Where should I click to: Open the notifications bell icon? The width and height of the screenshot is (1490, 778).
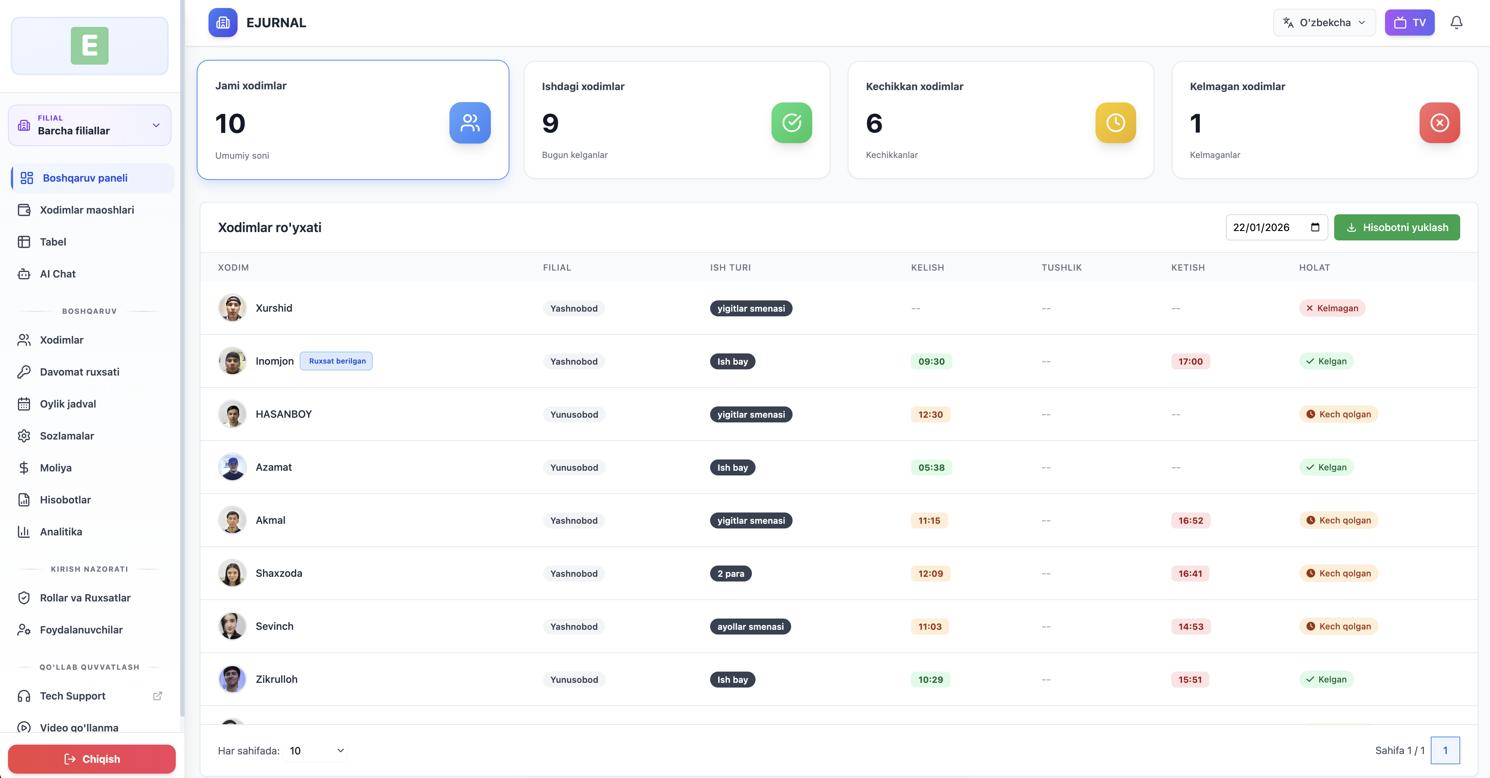[1457, 23]
